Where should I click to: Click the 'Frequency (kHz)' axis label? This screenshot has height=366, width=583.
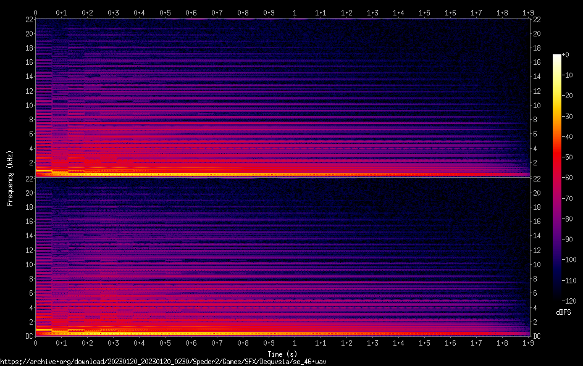tap(10, 178)
